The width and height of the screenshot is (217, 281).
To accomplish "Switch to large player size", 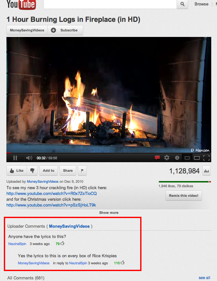I will coord(197,158).
